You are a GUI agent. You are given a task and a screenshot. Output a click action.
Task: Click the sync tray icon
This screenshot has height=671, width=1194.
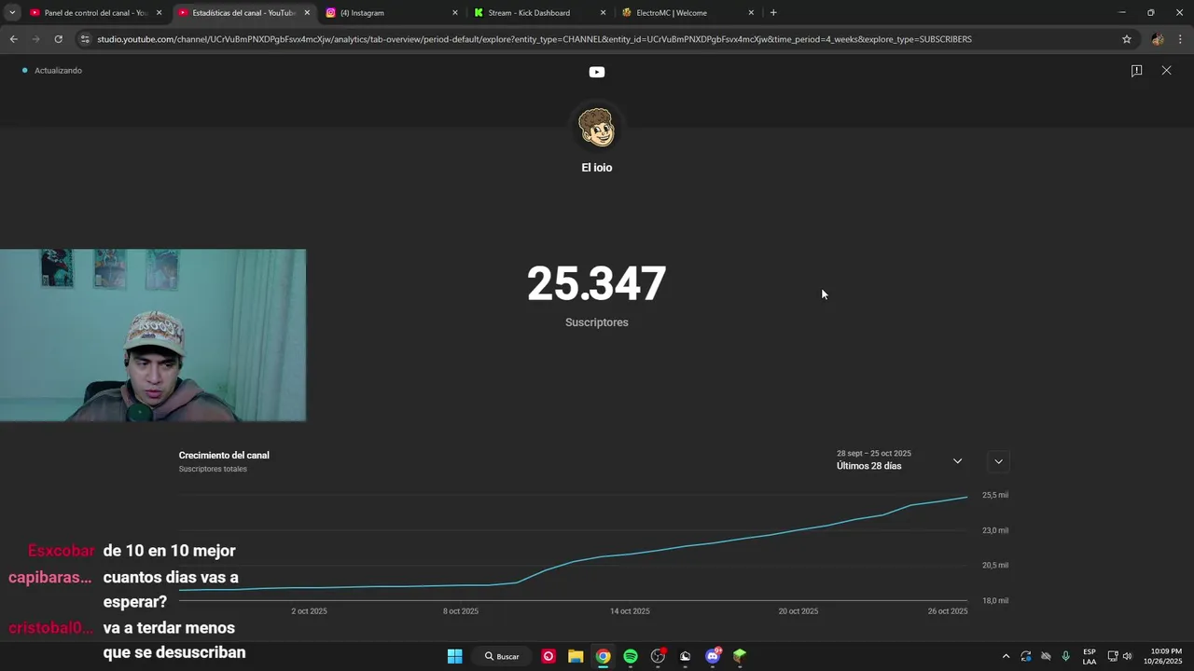(x=1026, y=656)
